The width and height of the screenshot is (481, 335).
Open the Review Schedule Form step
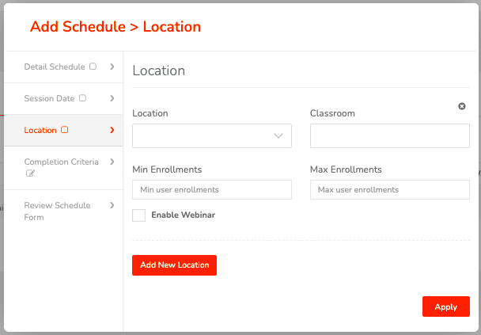point(63,211)
